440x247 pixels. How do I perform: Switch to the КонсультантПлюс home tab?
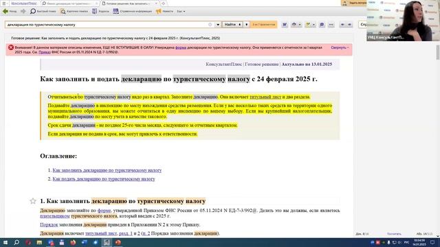(24, 3)
